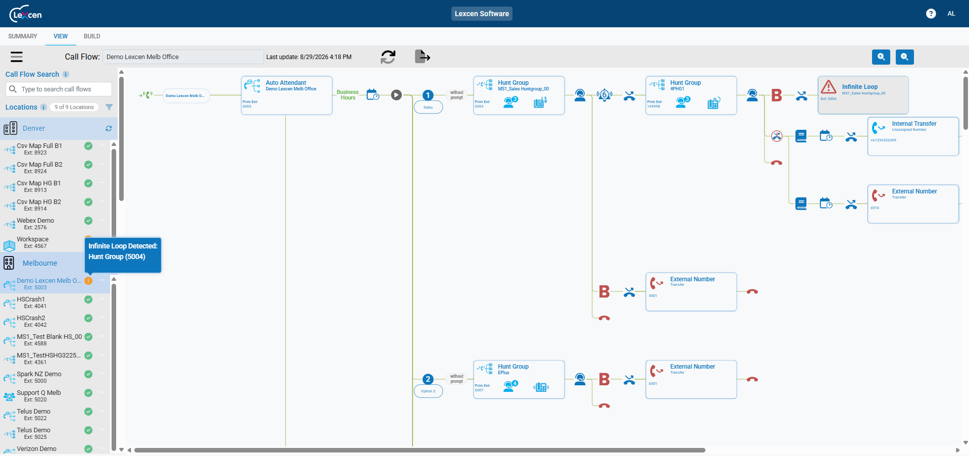The height and width of the screenshot is (456, 969).
Task: Refresh the Denver location
Action: (109, 128)
